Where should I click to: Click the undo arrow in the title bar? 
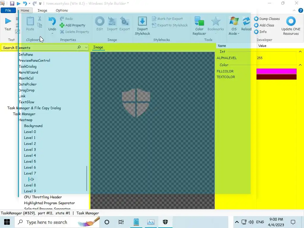point(25,4)
